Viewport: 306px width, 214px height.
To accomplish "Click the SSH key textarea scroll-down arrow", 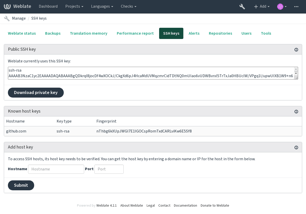I will coord(296,73).
